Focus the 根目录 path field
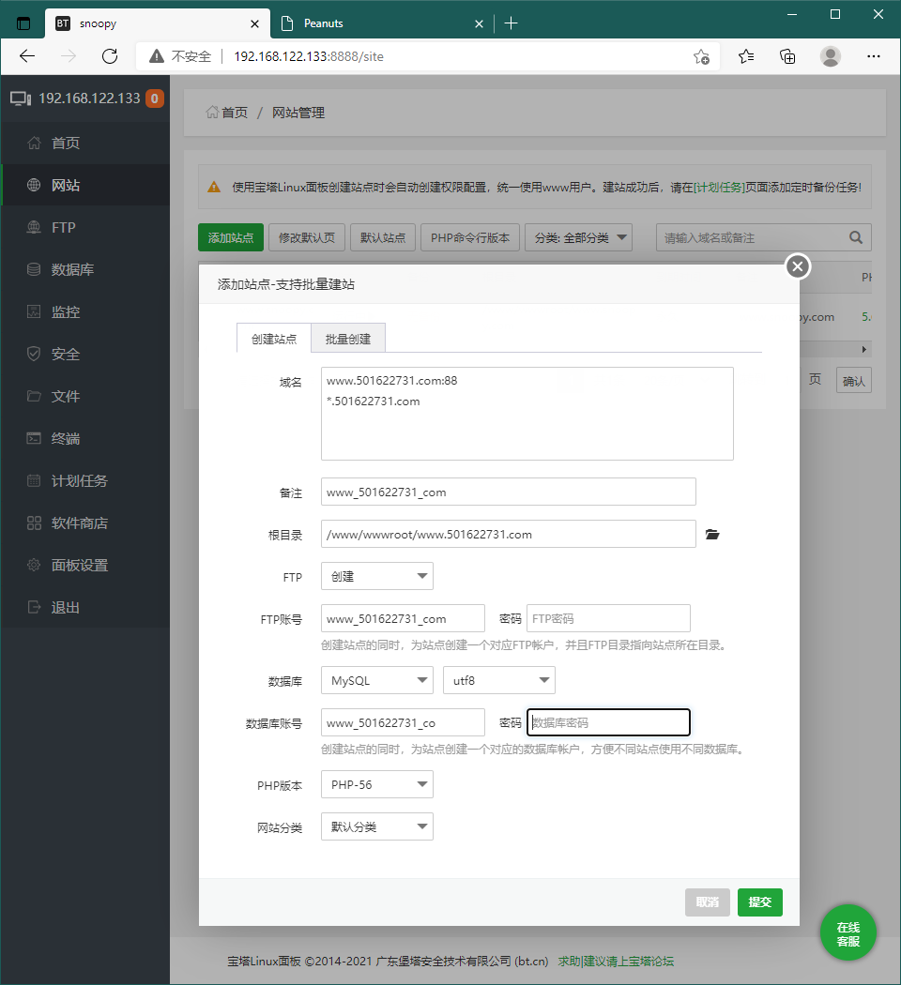Image resolution: width=901 pixels, height=985 pixels. 509,534
